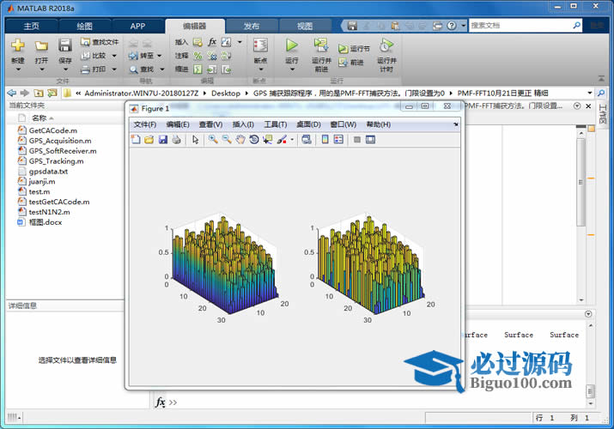Toggle Figure 1 zoom in tool

tap(213, 139)
